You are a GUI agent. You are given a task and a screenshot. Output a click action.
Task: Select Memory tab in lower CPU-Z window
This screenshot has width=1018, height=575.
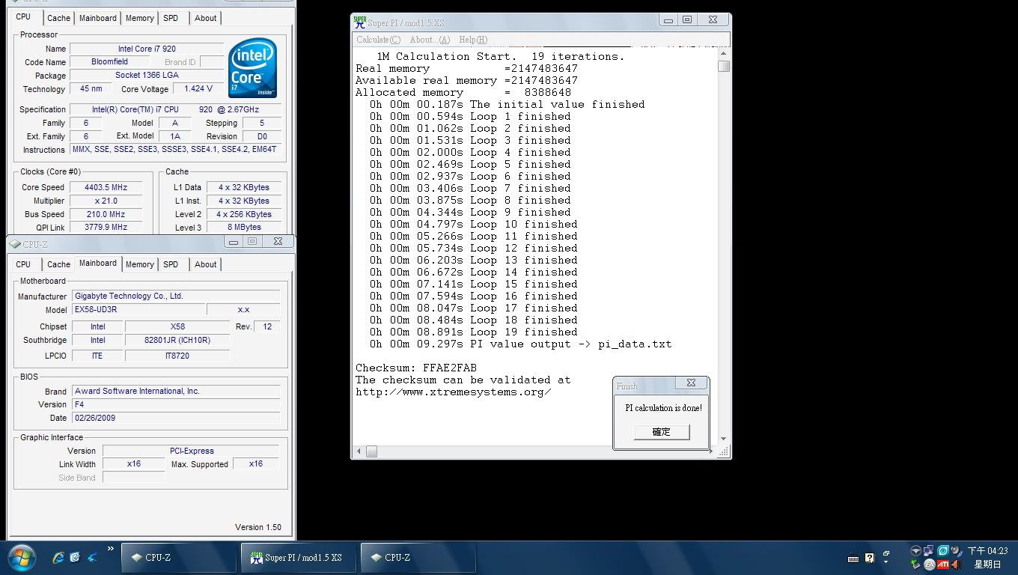140,264
